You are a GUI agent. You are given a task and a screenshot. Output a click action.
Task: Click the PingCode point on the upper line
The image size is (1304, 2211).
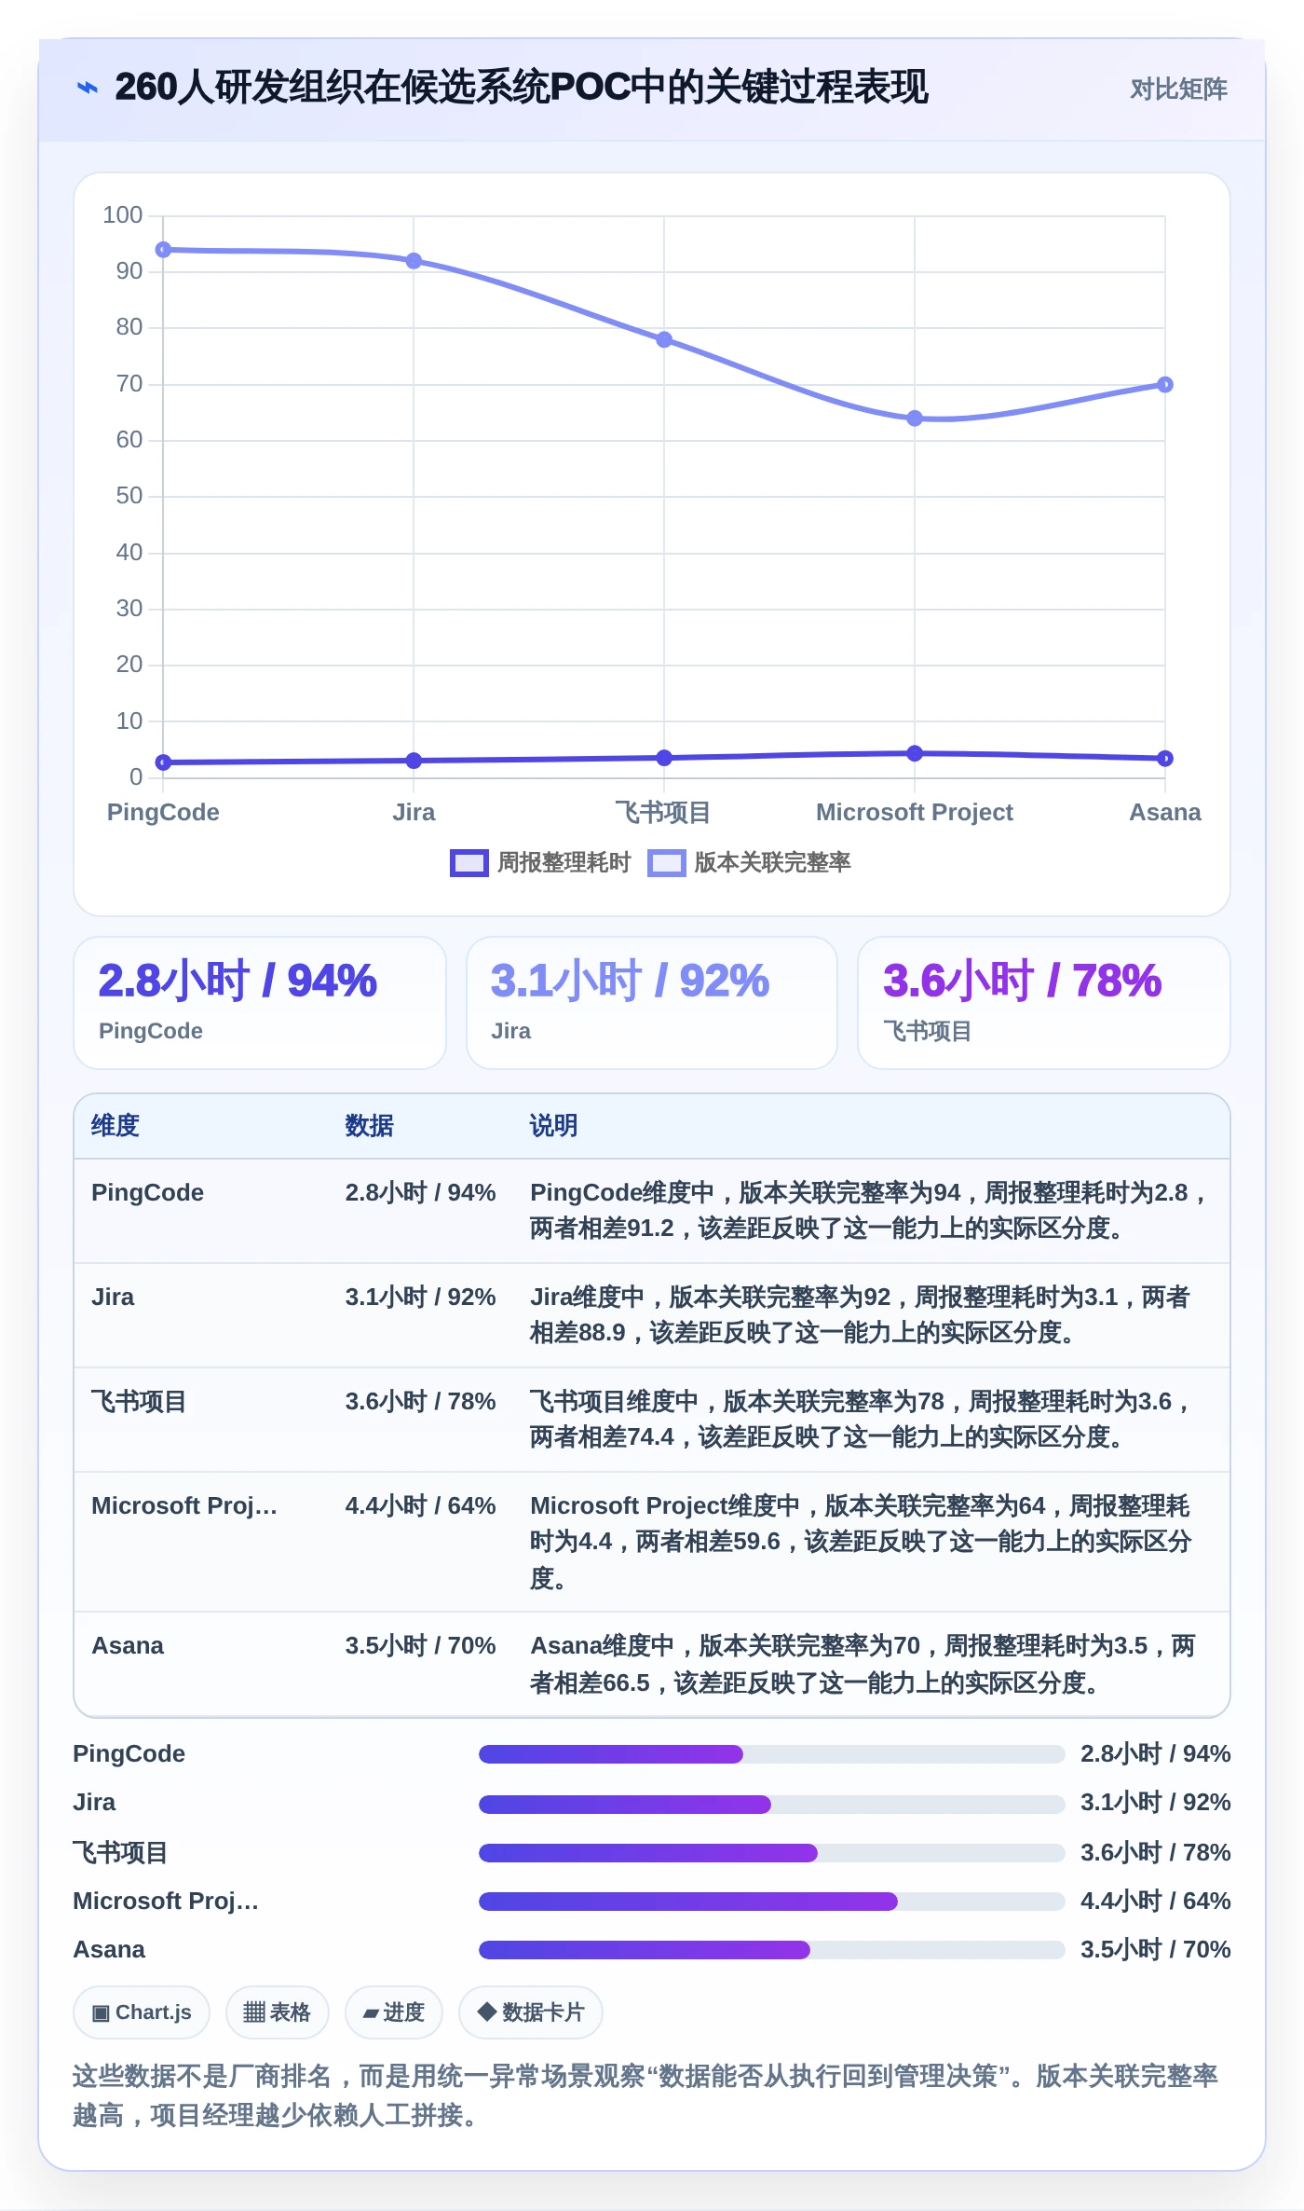163,250
